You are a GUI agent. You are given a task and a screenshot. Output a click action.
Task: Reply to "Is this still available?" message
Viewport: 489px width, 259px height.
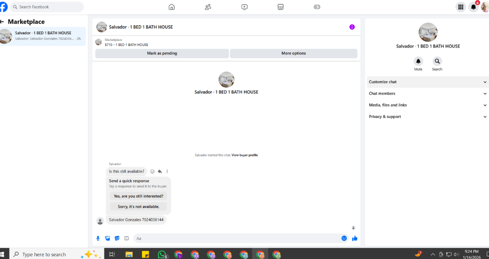coord(160,172)
